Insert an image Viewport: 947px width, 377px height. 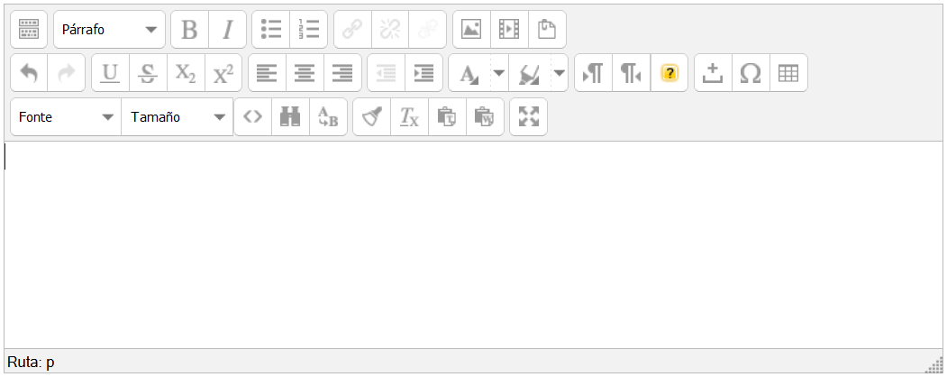pos(471,30)
